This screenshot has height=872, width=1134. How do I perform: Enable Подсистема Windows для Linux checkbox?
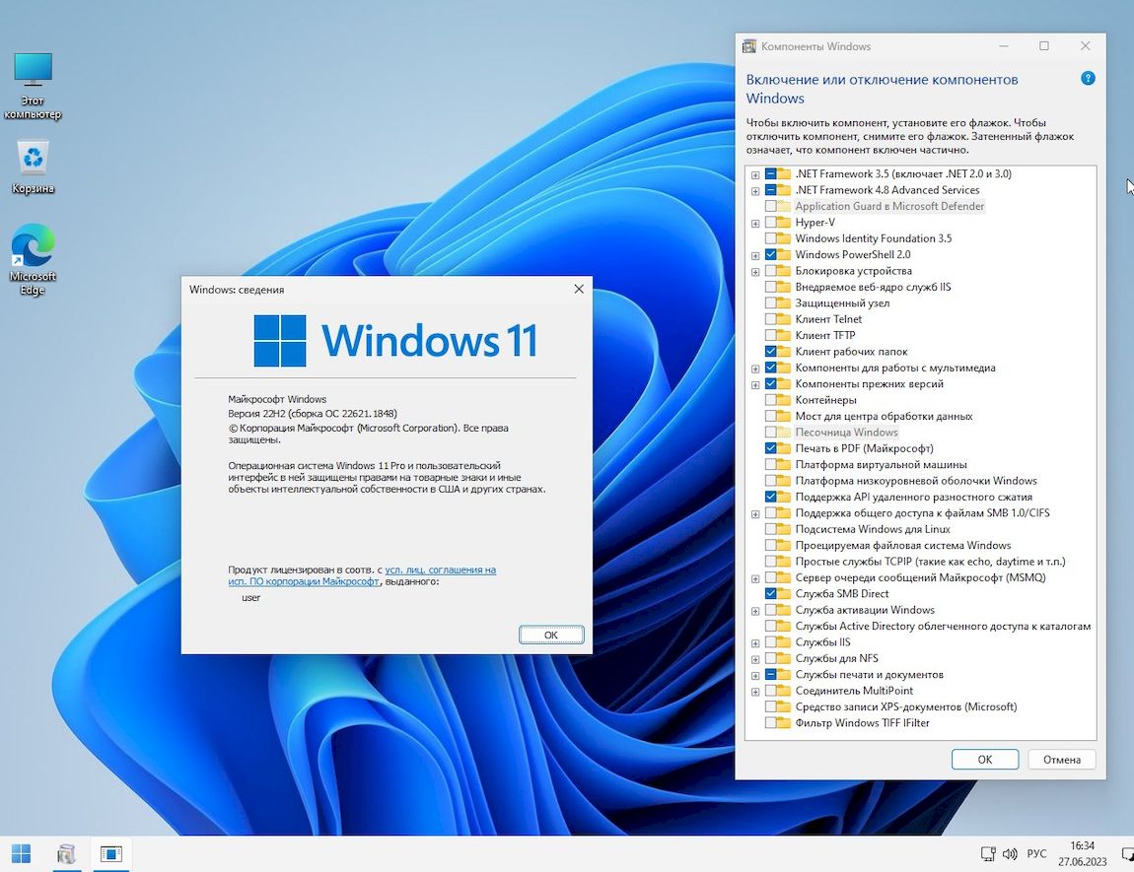770,529
